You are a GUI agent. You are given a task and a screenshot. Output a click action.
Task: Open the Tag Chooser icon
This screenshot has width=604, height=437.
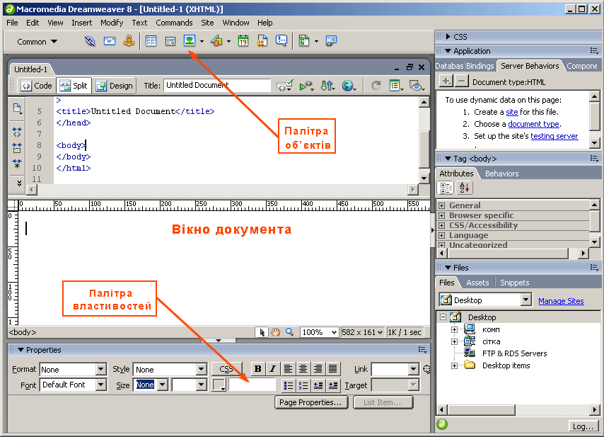tap(330, 41)
